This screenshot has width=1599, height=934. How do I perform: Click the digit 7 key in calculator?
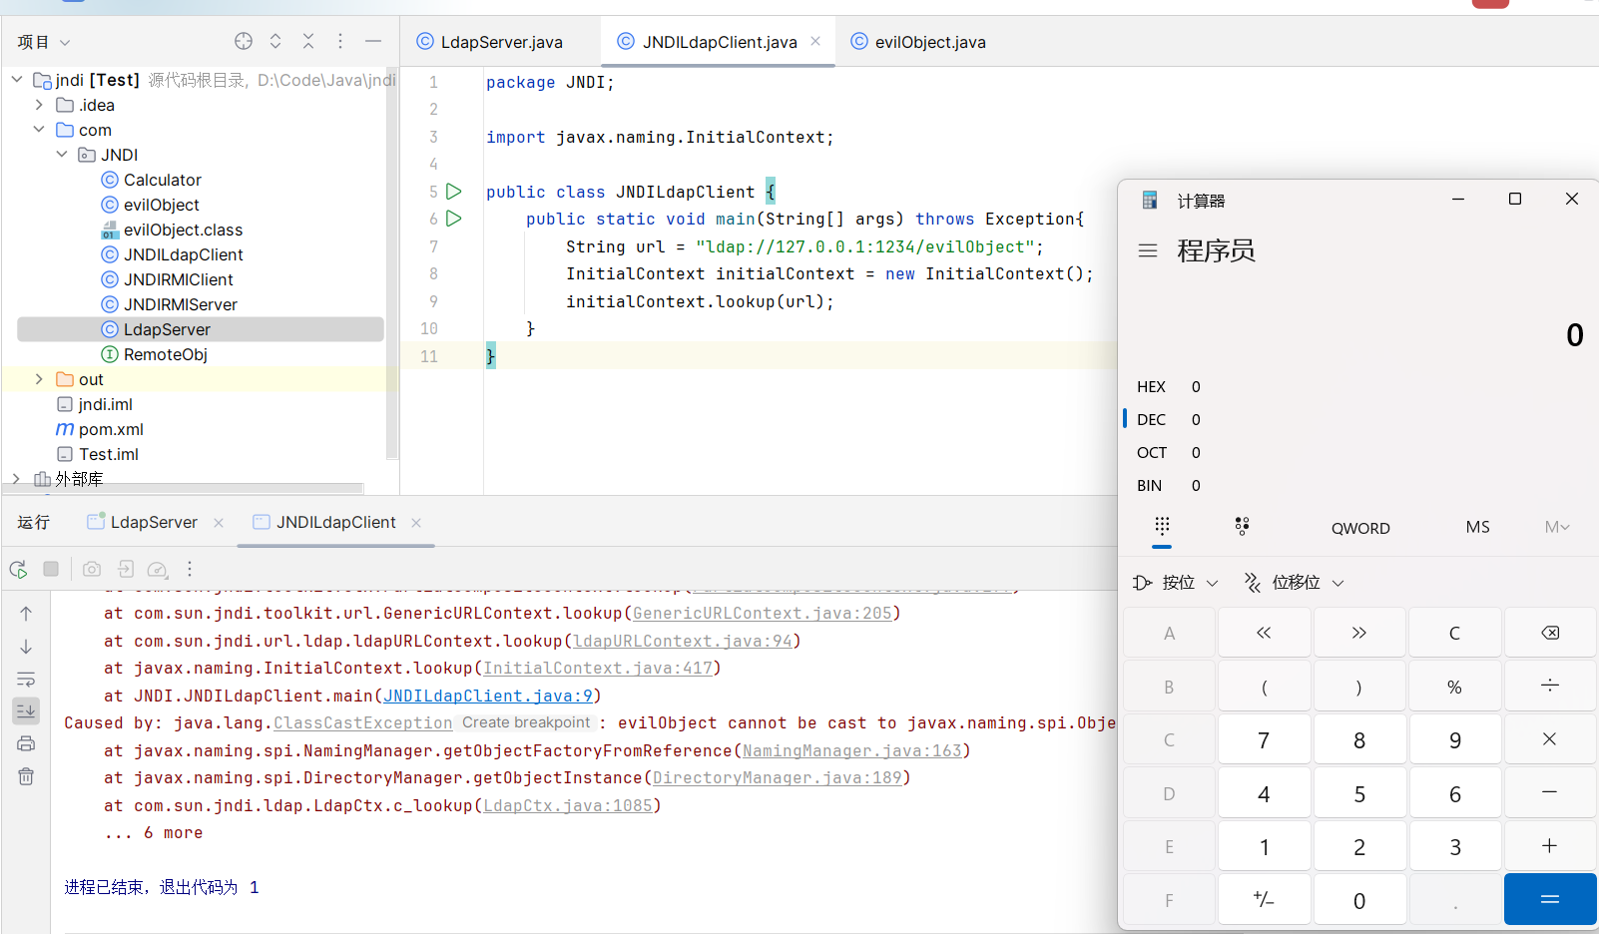point(1264,739)
